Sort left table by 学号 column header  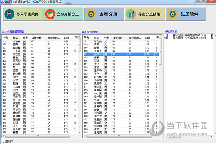click(5, 37)
